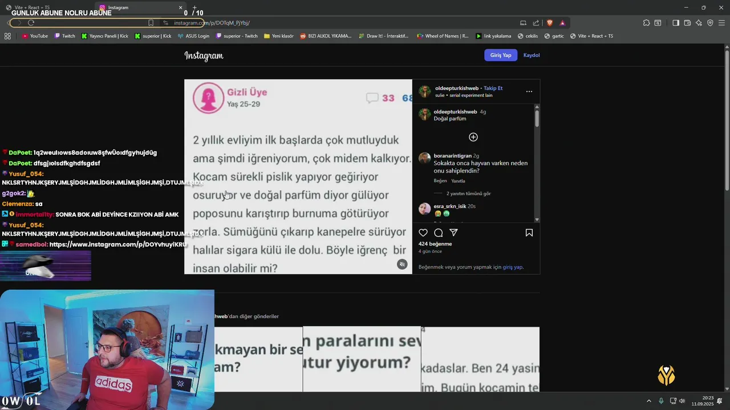Load more comments with plus circle icon

click(473, 137)
